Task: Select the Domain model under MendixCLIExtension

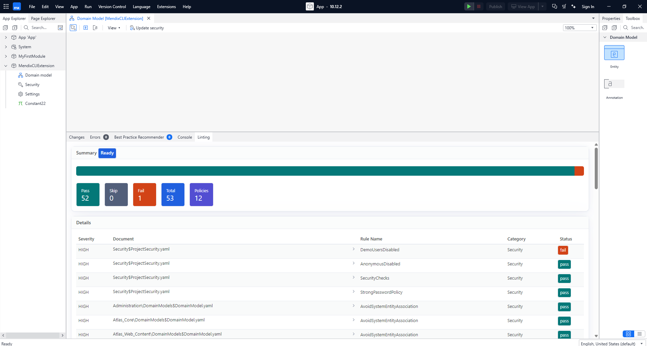Action: coord(38,75)
